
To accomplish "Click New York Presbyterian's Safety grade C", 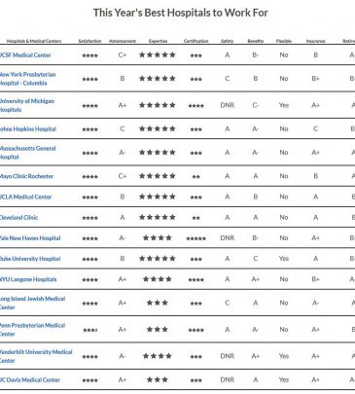I will click(228, 79).
